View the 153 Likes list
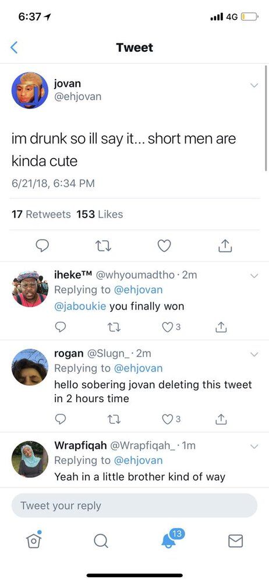The width and height of the screenshot is (269, 583). (x=100, y=214)
